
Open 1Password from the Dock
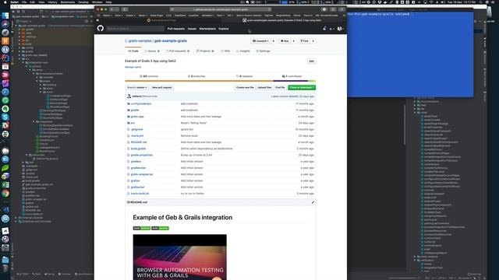5,50
